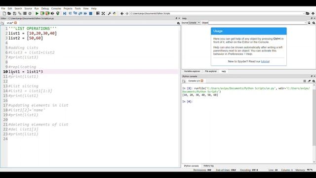Save the current file via toolbar

click(14, 13)
